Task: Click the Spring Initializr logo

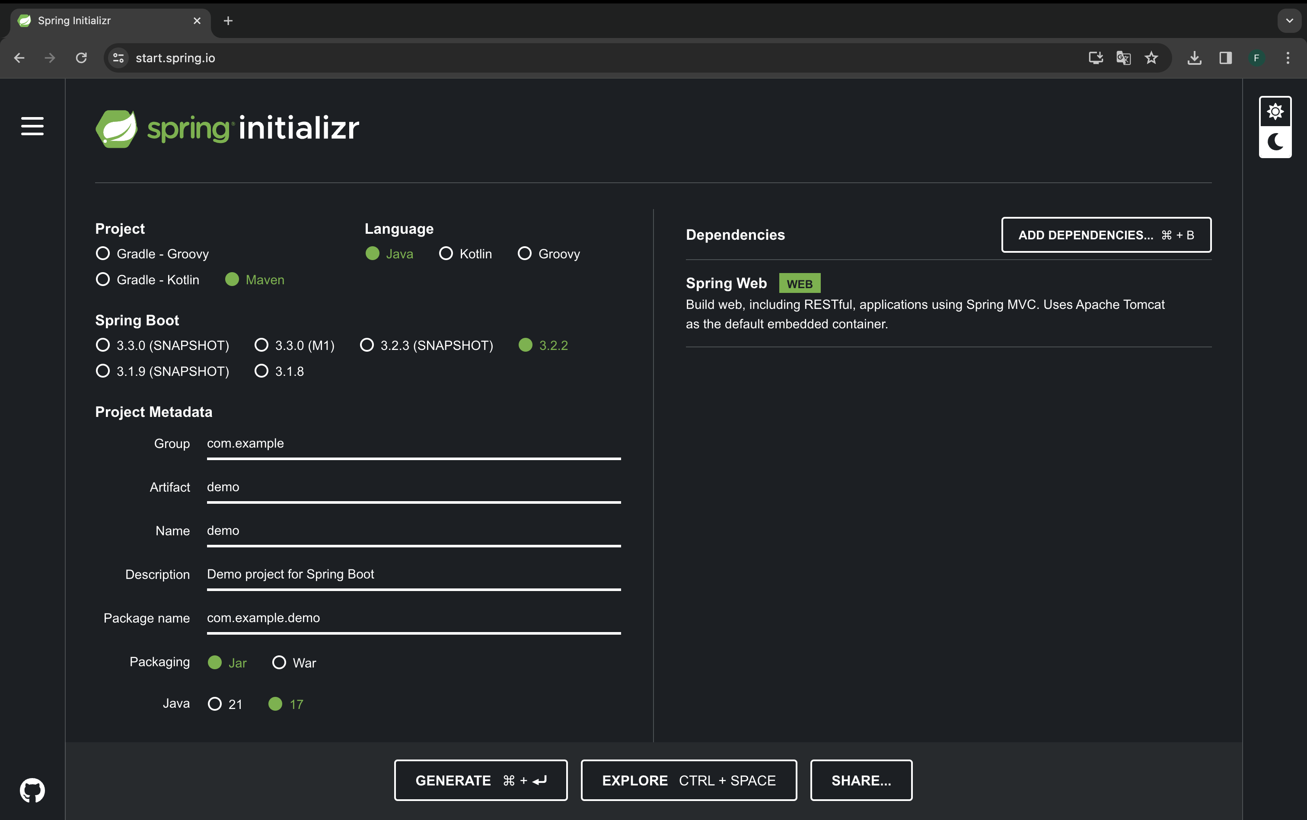Action: [x=227, y=129]
